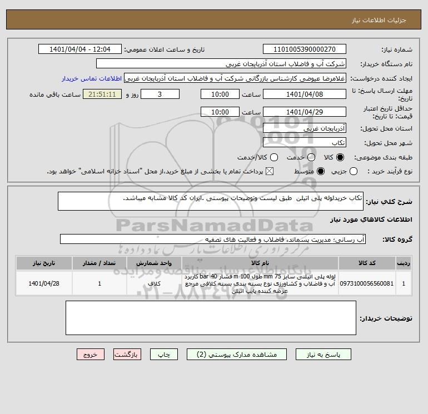Screen dimensions: 428x414
Task: Click the شرح کلی نیاز text area
Action: [211, 201]
